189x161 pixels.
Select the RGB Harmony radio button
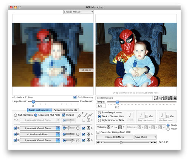[15, 115]
